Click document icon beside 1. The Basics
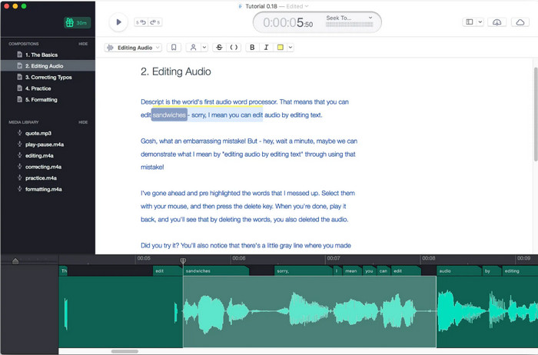 click(19, 55)
